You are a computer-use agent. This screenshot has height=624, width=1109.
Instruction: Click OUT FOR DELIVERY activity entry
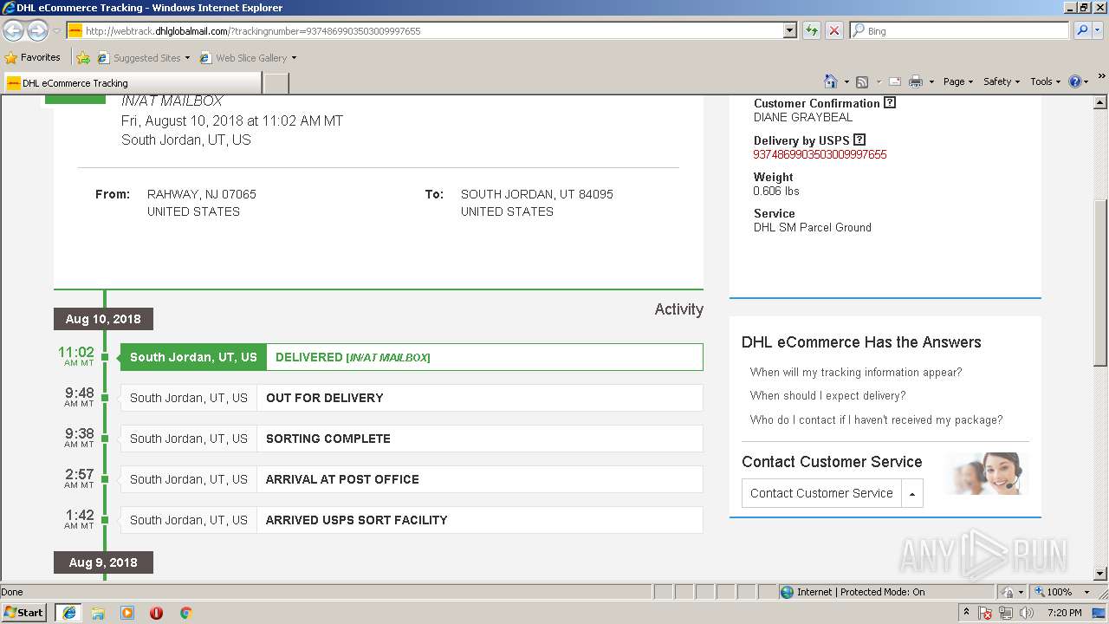pyautogui.click(x=412, y=398)
